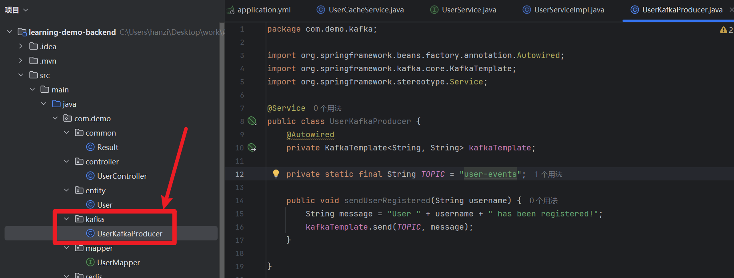Image resolution: width=734 pixels, height=278 pixels.
Task: Expand the .mvn folder
Action: pyautogui.click(x=21, y=61)
